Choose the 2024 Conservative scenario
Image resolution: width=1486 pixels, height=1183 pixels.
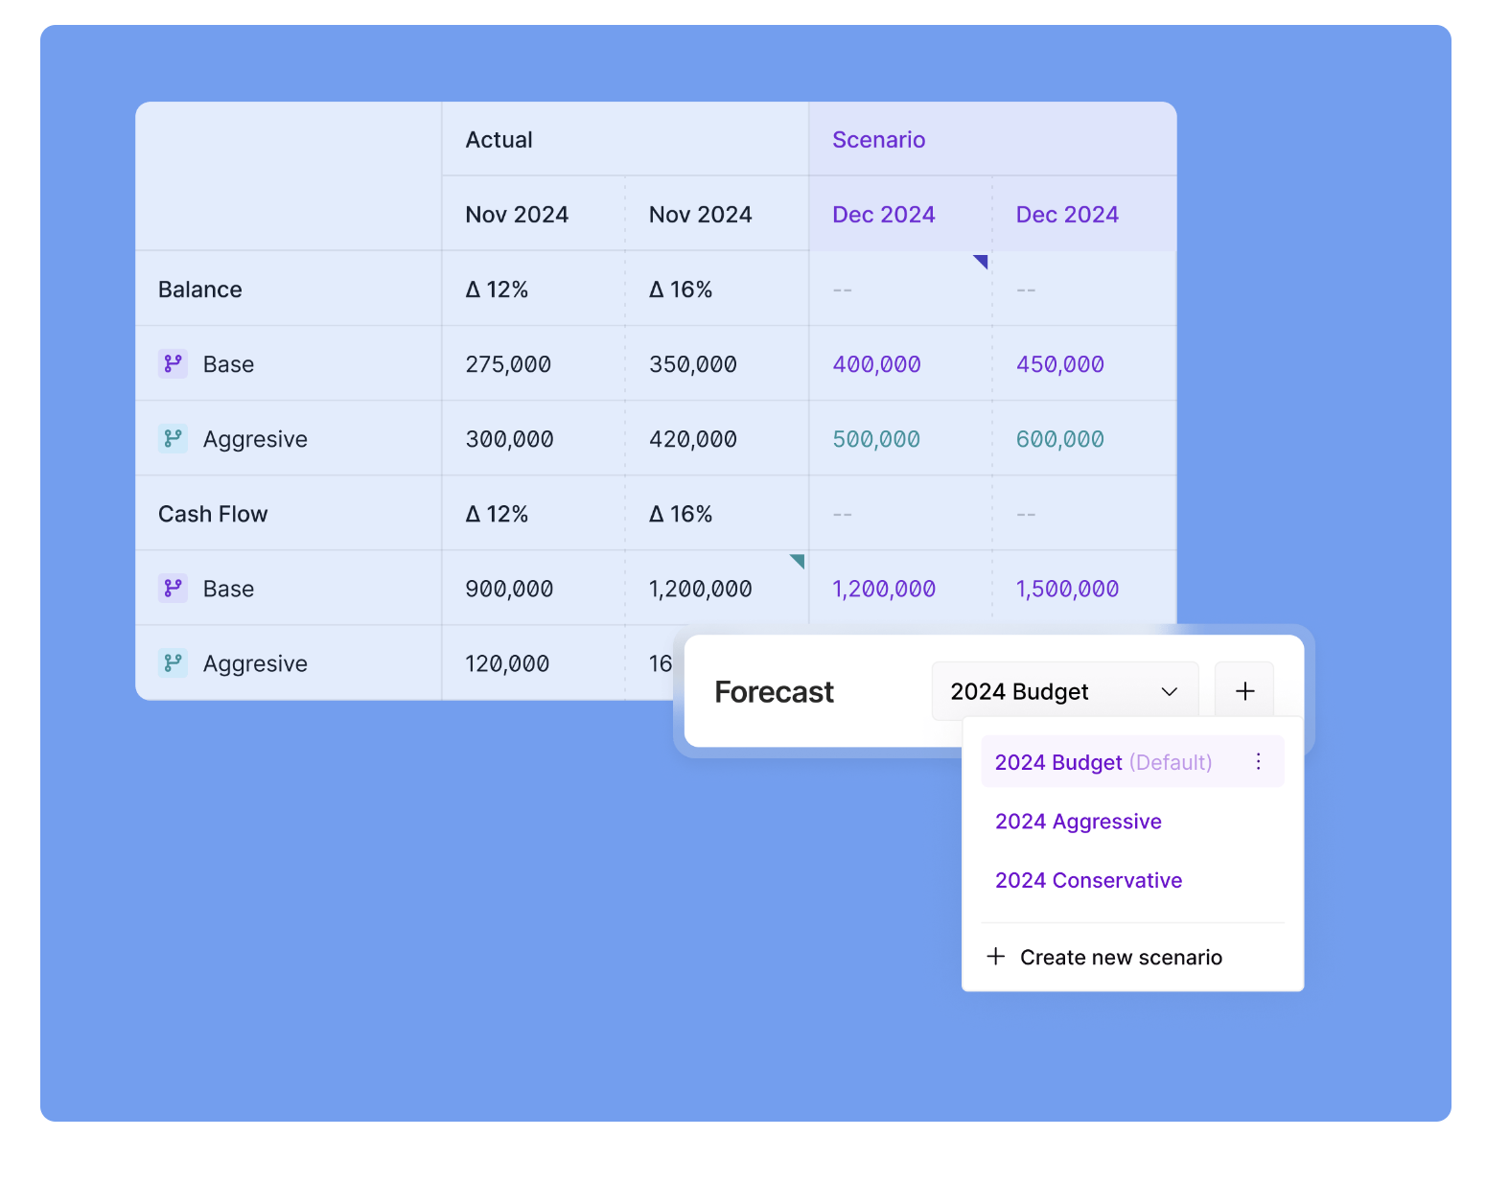[x=1088, y=880]
